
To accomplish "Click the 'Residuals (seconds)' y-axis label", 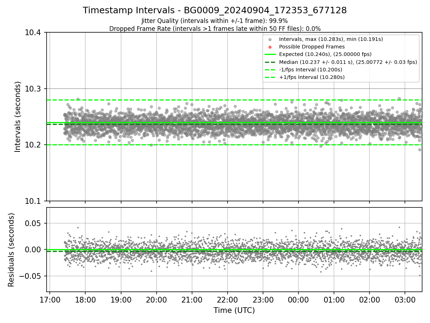I will pyautogui.click(x=11, y=250).
